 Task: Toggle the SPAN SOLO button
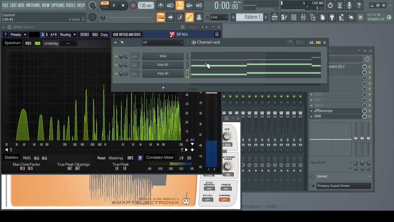pos(95,35)
